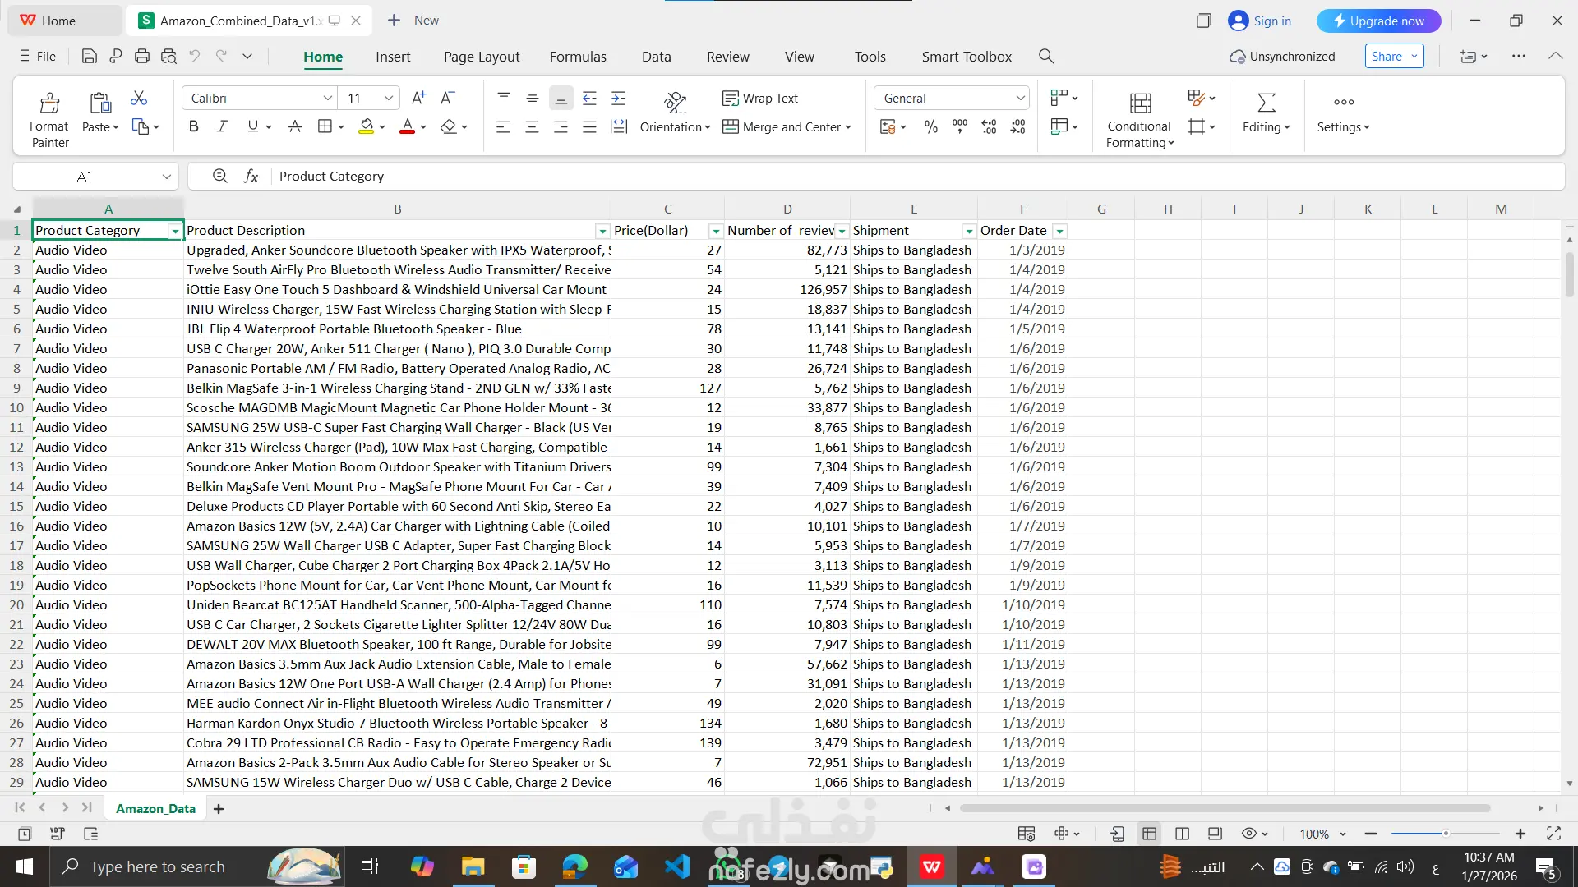
Task: Click the Share button
Action: click(1387, 57)
